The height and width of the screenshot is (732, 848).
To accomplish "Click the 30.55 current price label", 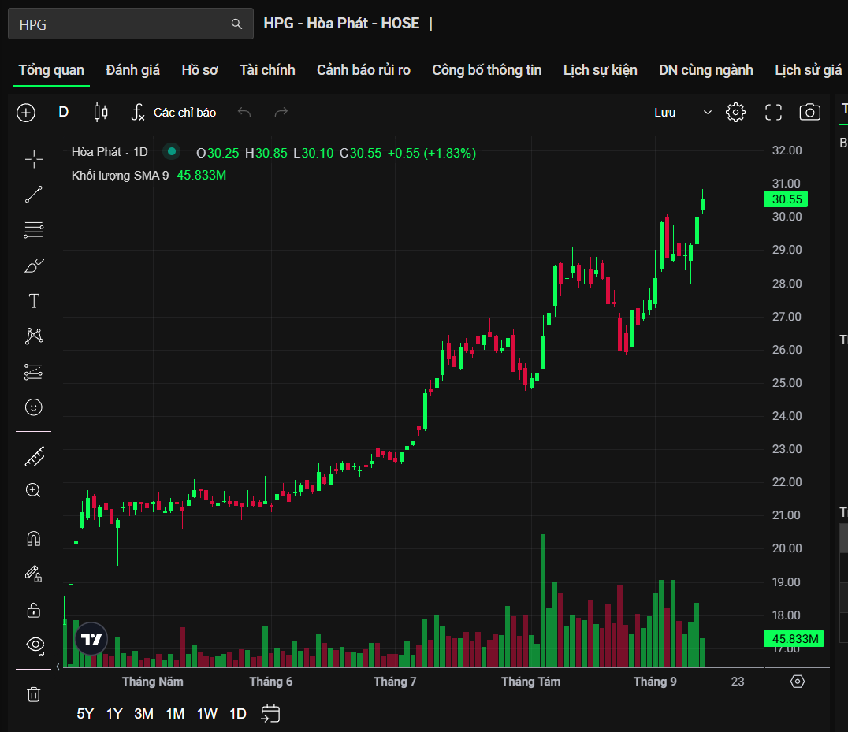I will (x=786, y=199).
